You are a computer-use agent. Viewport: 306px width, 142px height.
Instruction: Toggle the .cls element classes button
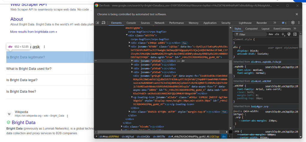point(277,34)
